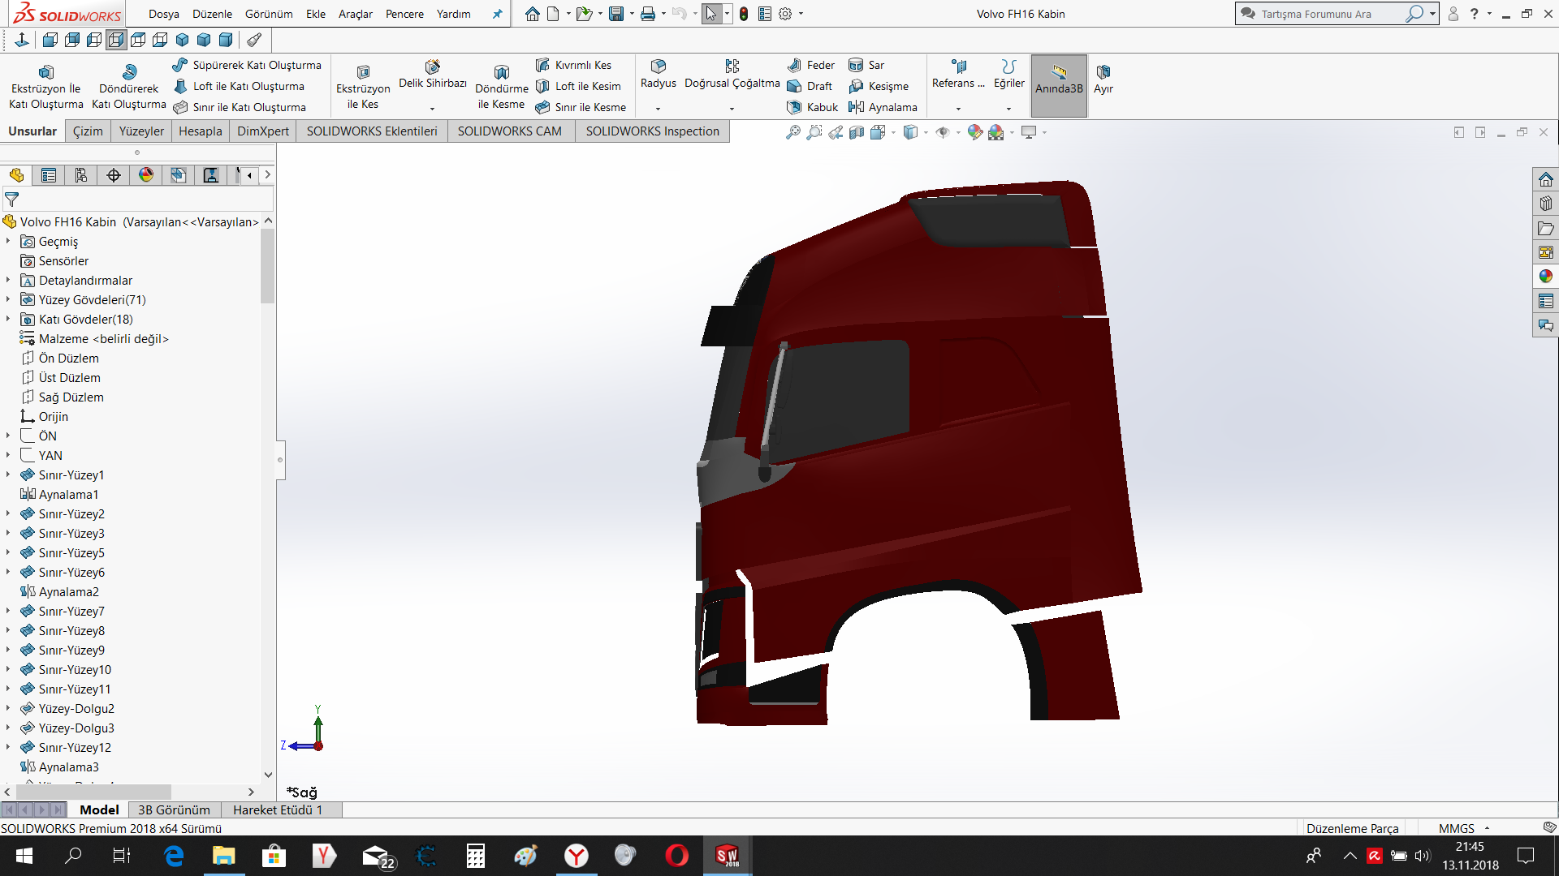Open Referans geometry tool

[x=958, y=75]
